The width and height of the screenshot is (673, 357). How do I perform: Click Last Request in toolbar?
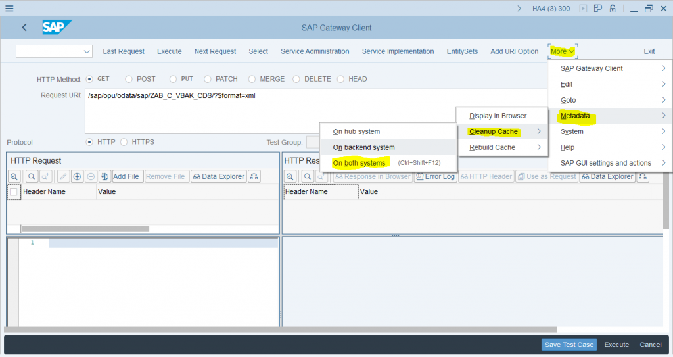124,51
